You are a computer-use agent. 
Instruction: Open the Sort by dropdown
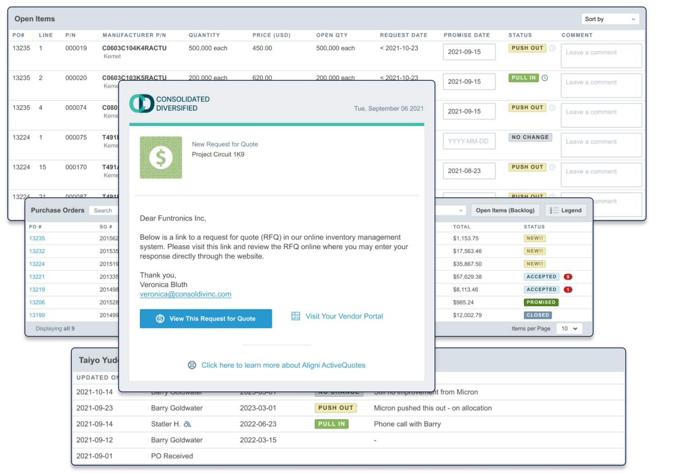pyautogui.click(x=610, y=19)
